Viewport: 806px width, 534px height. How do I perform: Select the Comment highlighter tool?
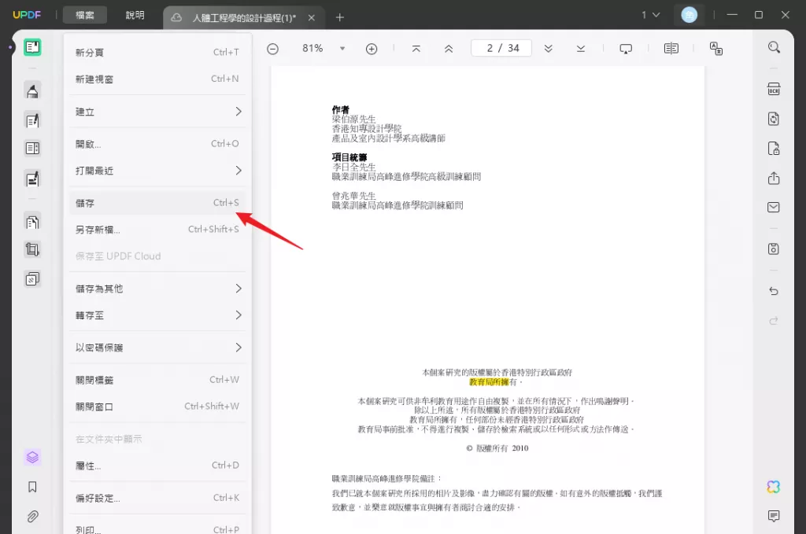[32, 91]
